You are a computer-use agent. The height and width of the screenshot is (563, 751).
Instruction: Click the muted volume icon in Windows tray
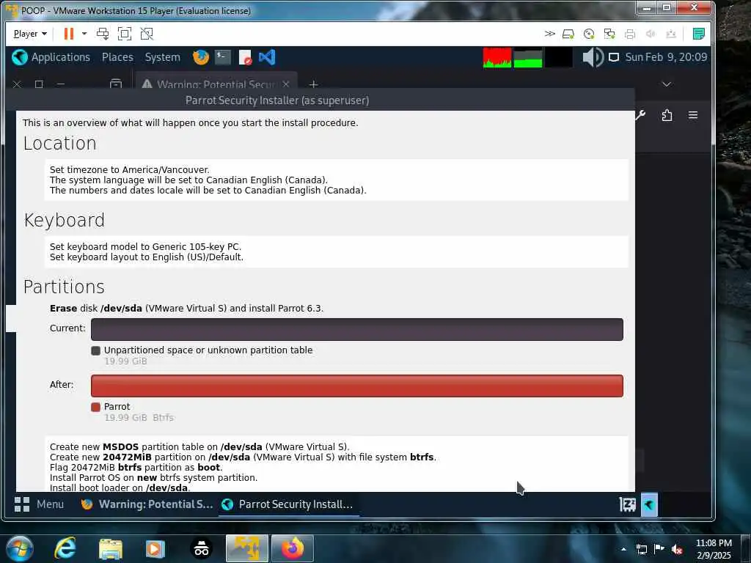677,549
